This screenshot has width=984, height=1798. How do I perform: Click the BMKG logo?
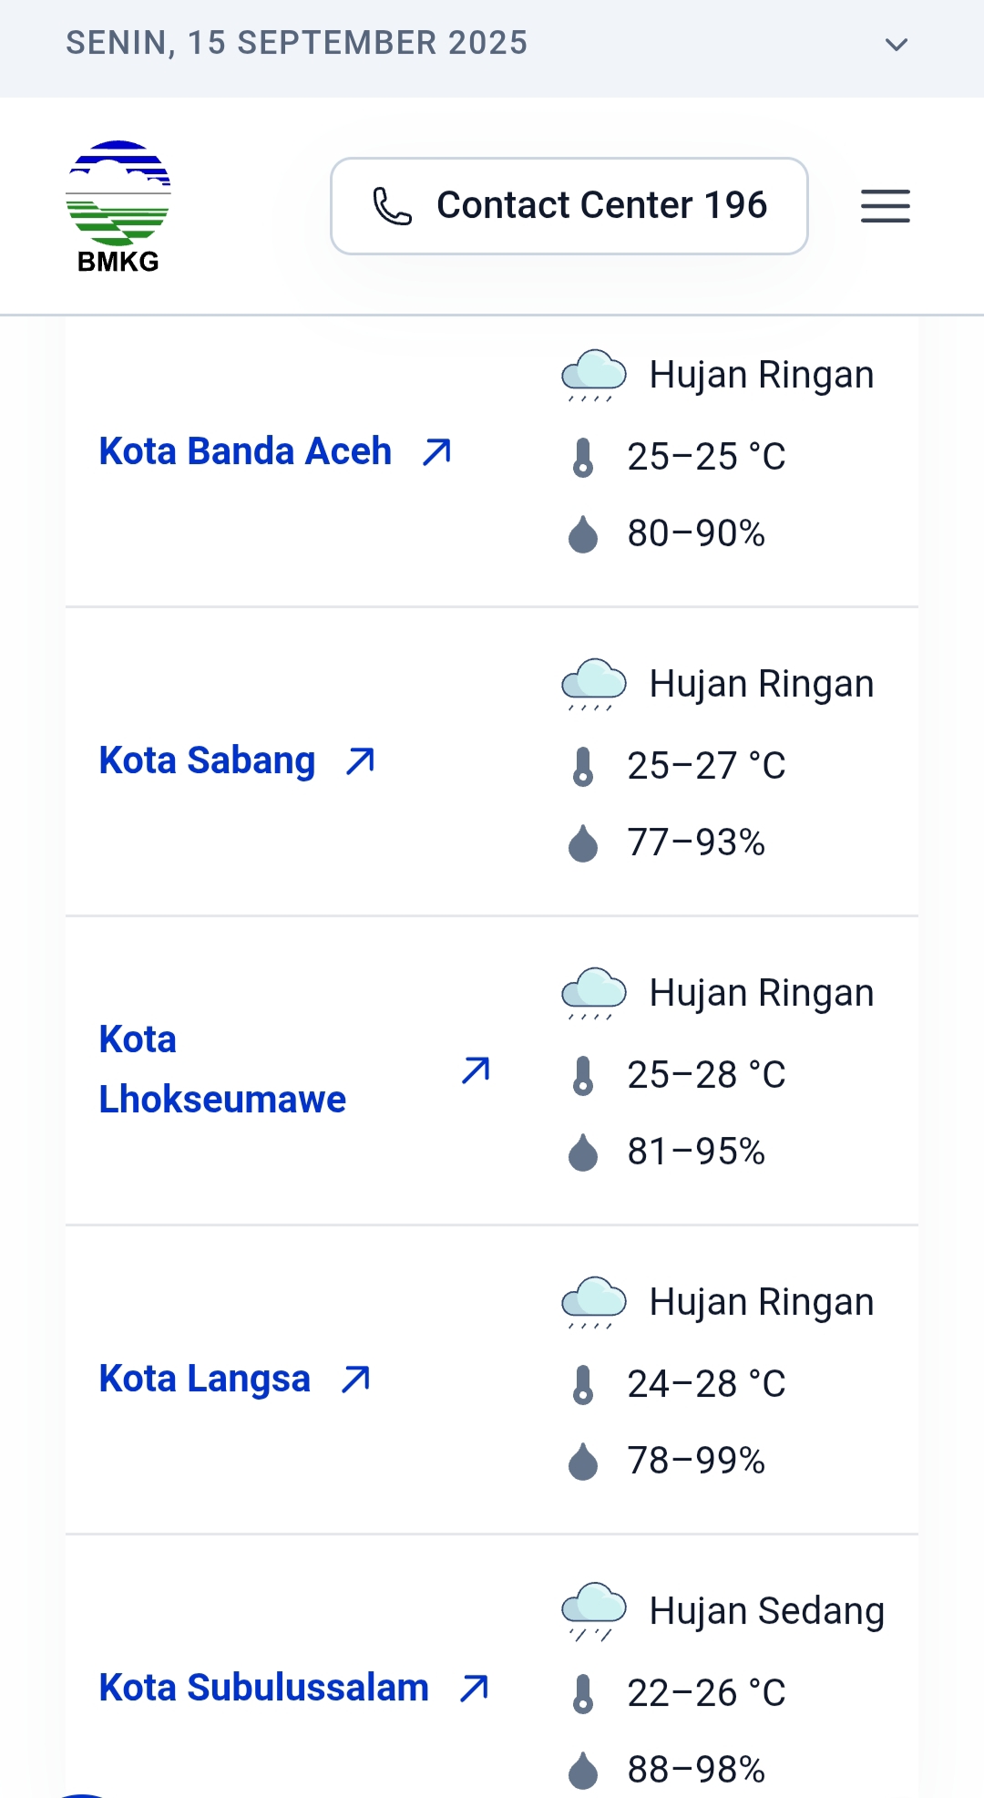click(x=118, y=207)
